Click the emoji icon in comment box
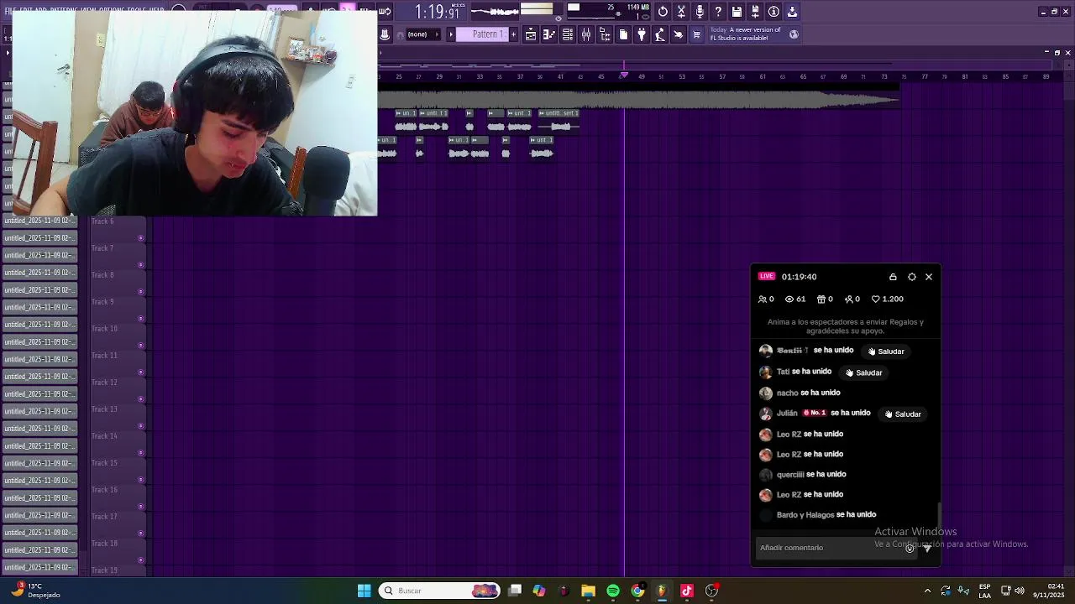1075x604 pixels. (910, 548)
